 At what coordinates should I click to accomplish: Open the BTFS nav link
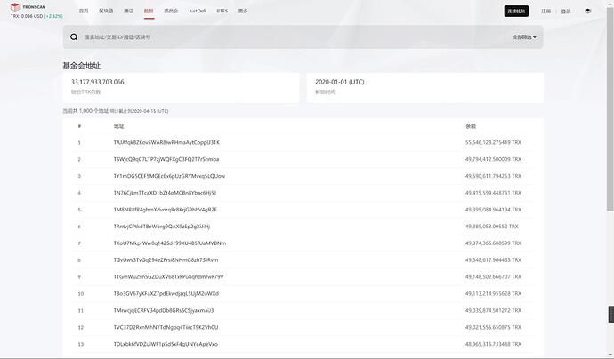tap(222, 11)
